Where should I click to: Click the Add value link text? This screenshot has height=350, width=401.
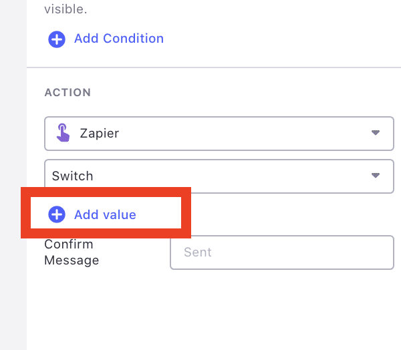(105, 214)
